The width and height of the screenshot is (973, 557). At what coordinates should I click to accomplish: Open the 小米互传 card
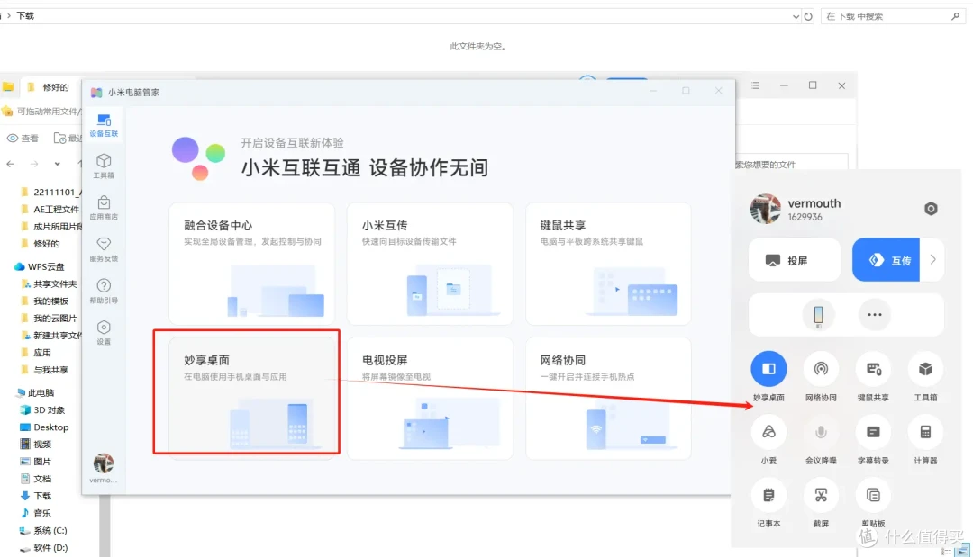(430, 264)
